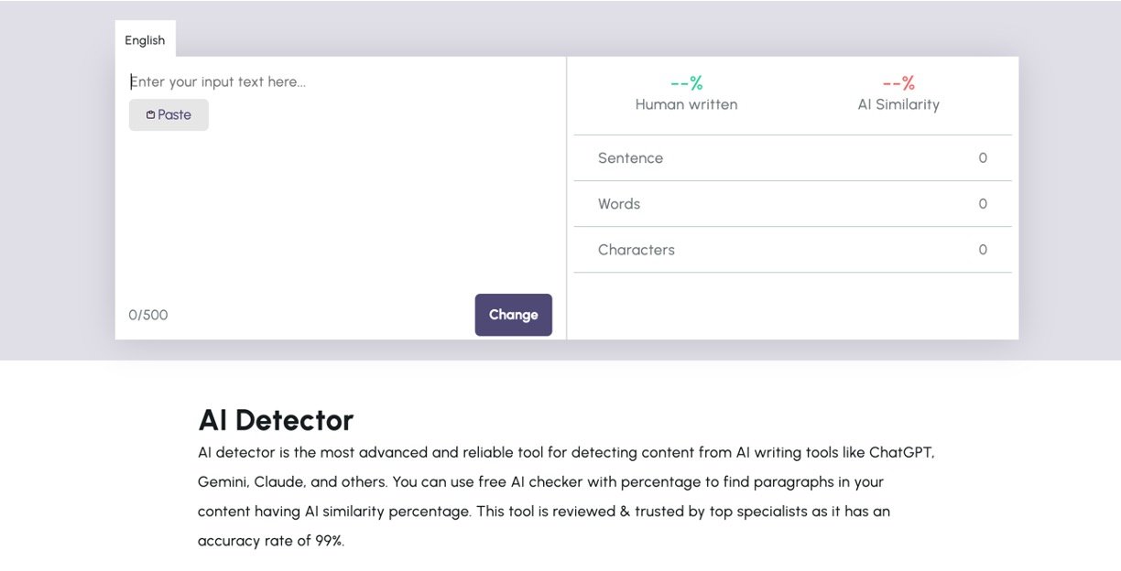Click the Sentence count value

click(983, 158)
